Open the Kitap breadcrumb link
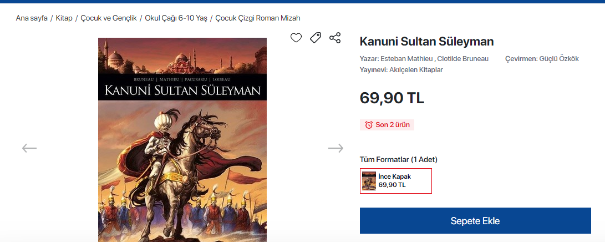 pos(64,18)
